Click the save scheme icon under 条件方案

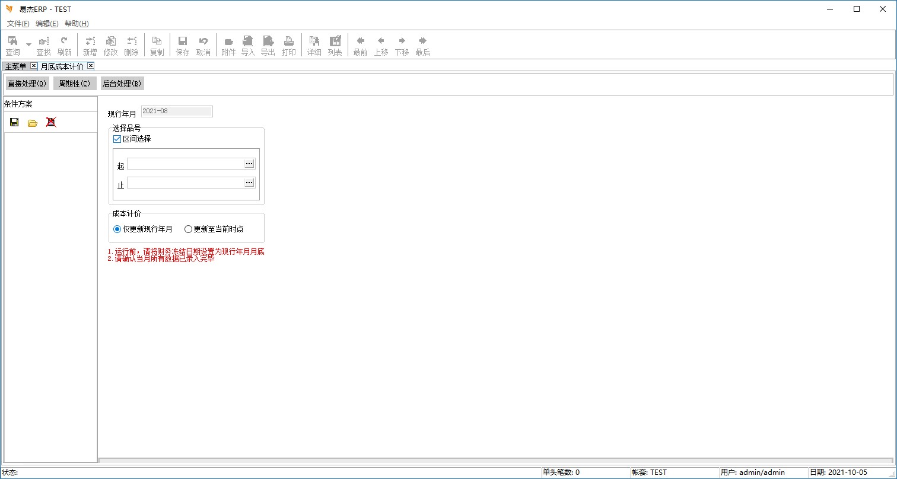(x=14, y=123)
